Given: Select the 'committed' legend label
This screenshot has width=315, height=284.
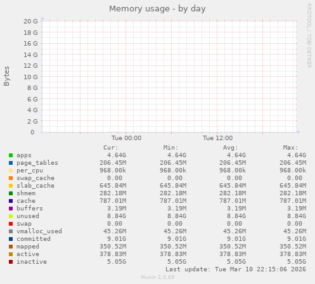Looking at the screenshot, I should click(x=34, y=239).
